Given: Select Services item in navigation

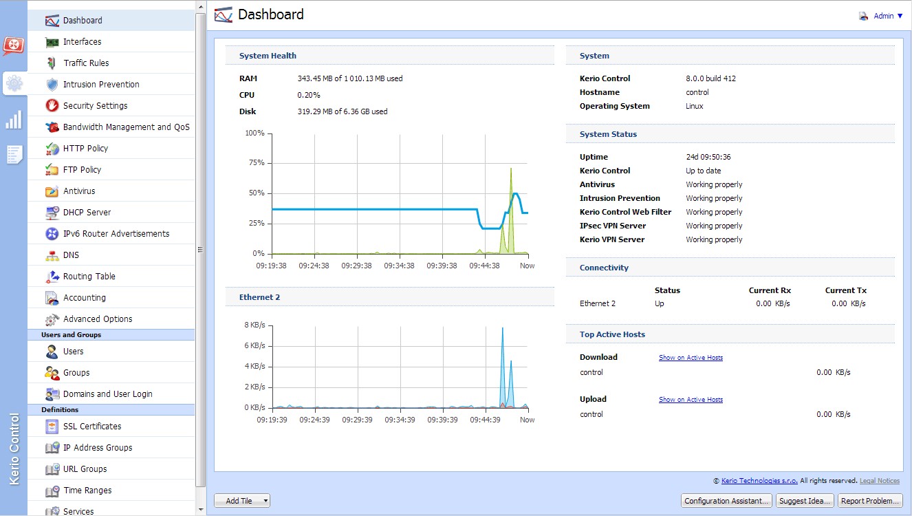Looking at the screenshot, I should tap(111, 511).
